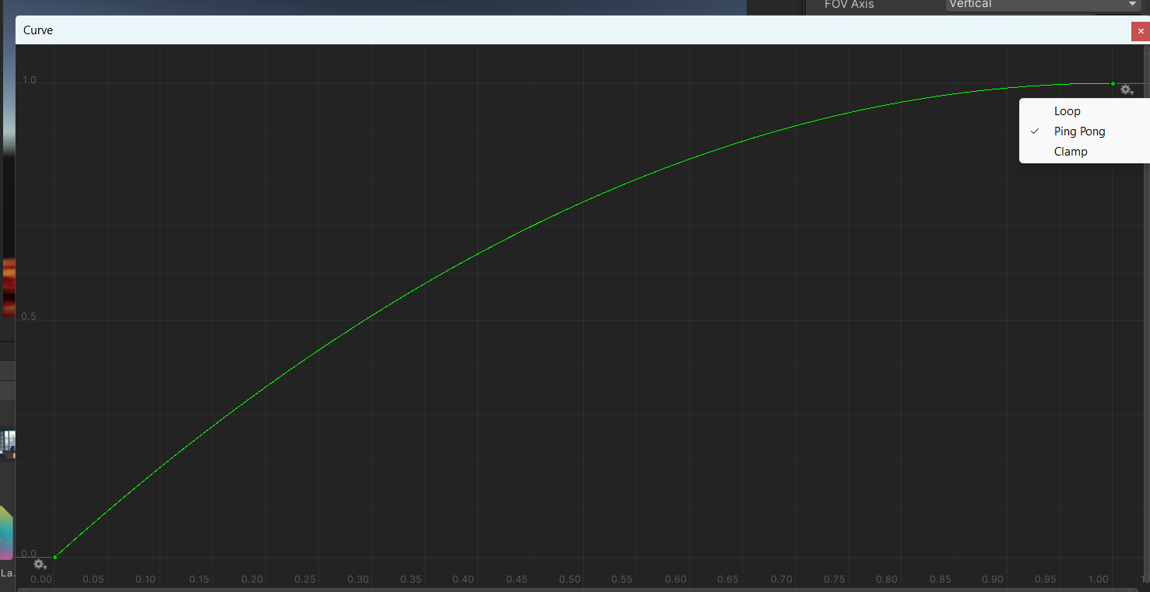1150x592 pixels.
Task: Select the start keyframe at the curve's bottom left
Action: (55, 557)
